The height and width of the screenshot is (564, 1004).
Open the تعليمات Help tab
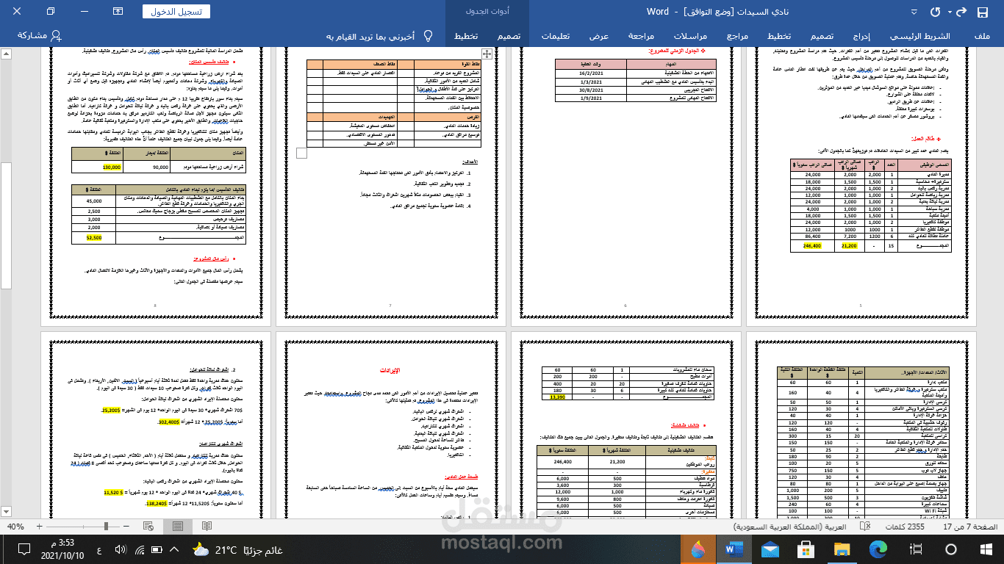tap(556, 36)
